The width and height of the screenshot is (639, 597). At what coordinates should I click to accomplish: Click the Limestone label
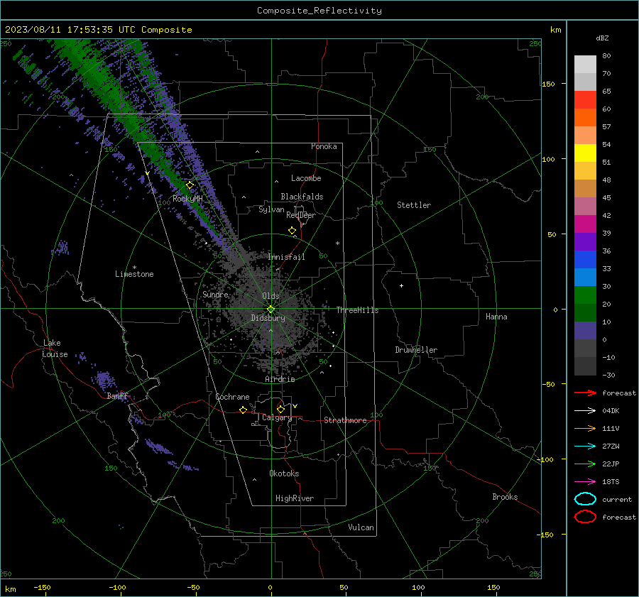pos(134,274)
